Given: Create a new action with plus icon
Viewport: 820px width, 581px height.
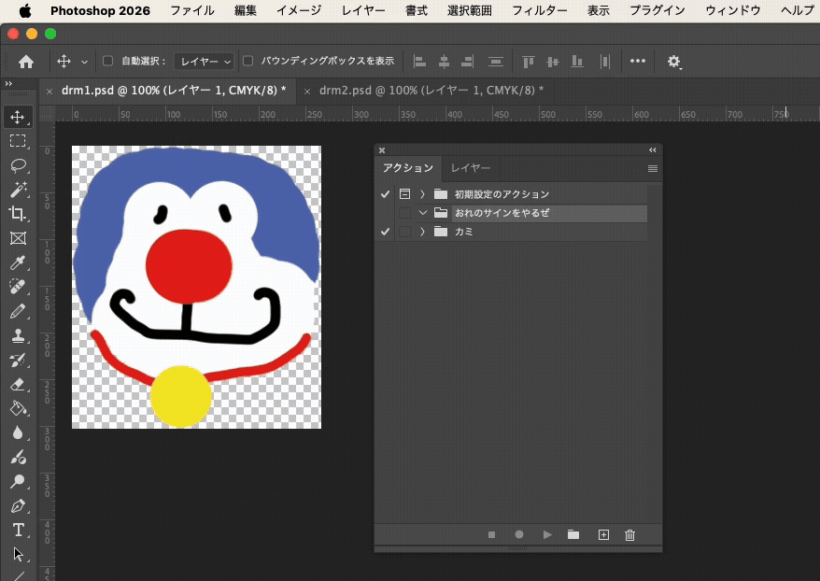Looking at the screenshot, I should tap(603, 534).
